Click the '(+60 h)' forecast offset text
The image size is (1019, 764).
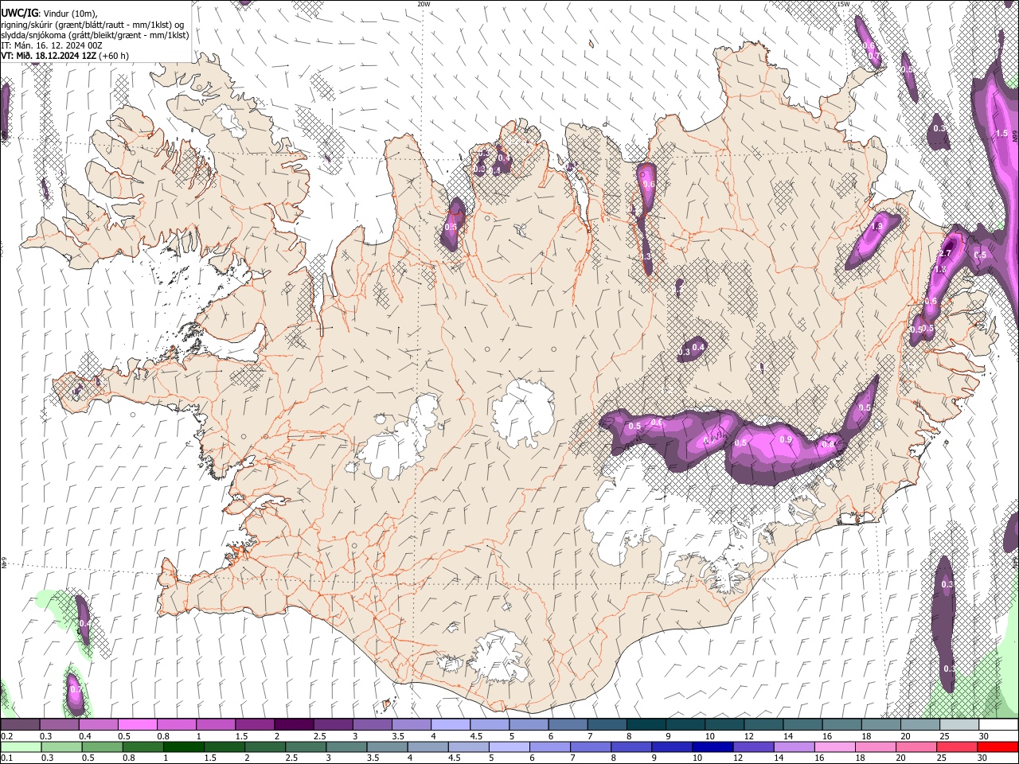(x=115, y=56)
